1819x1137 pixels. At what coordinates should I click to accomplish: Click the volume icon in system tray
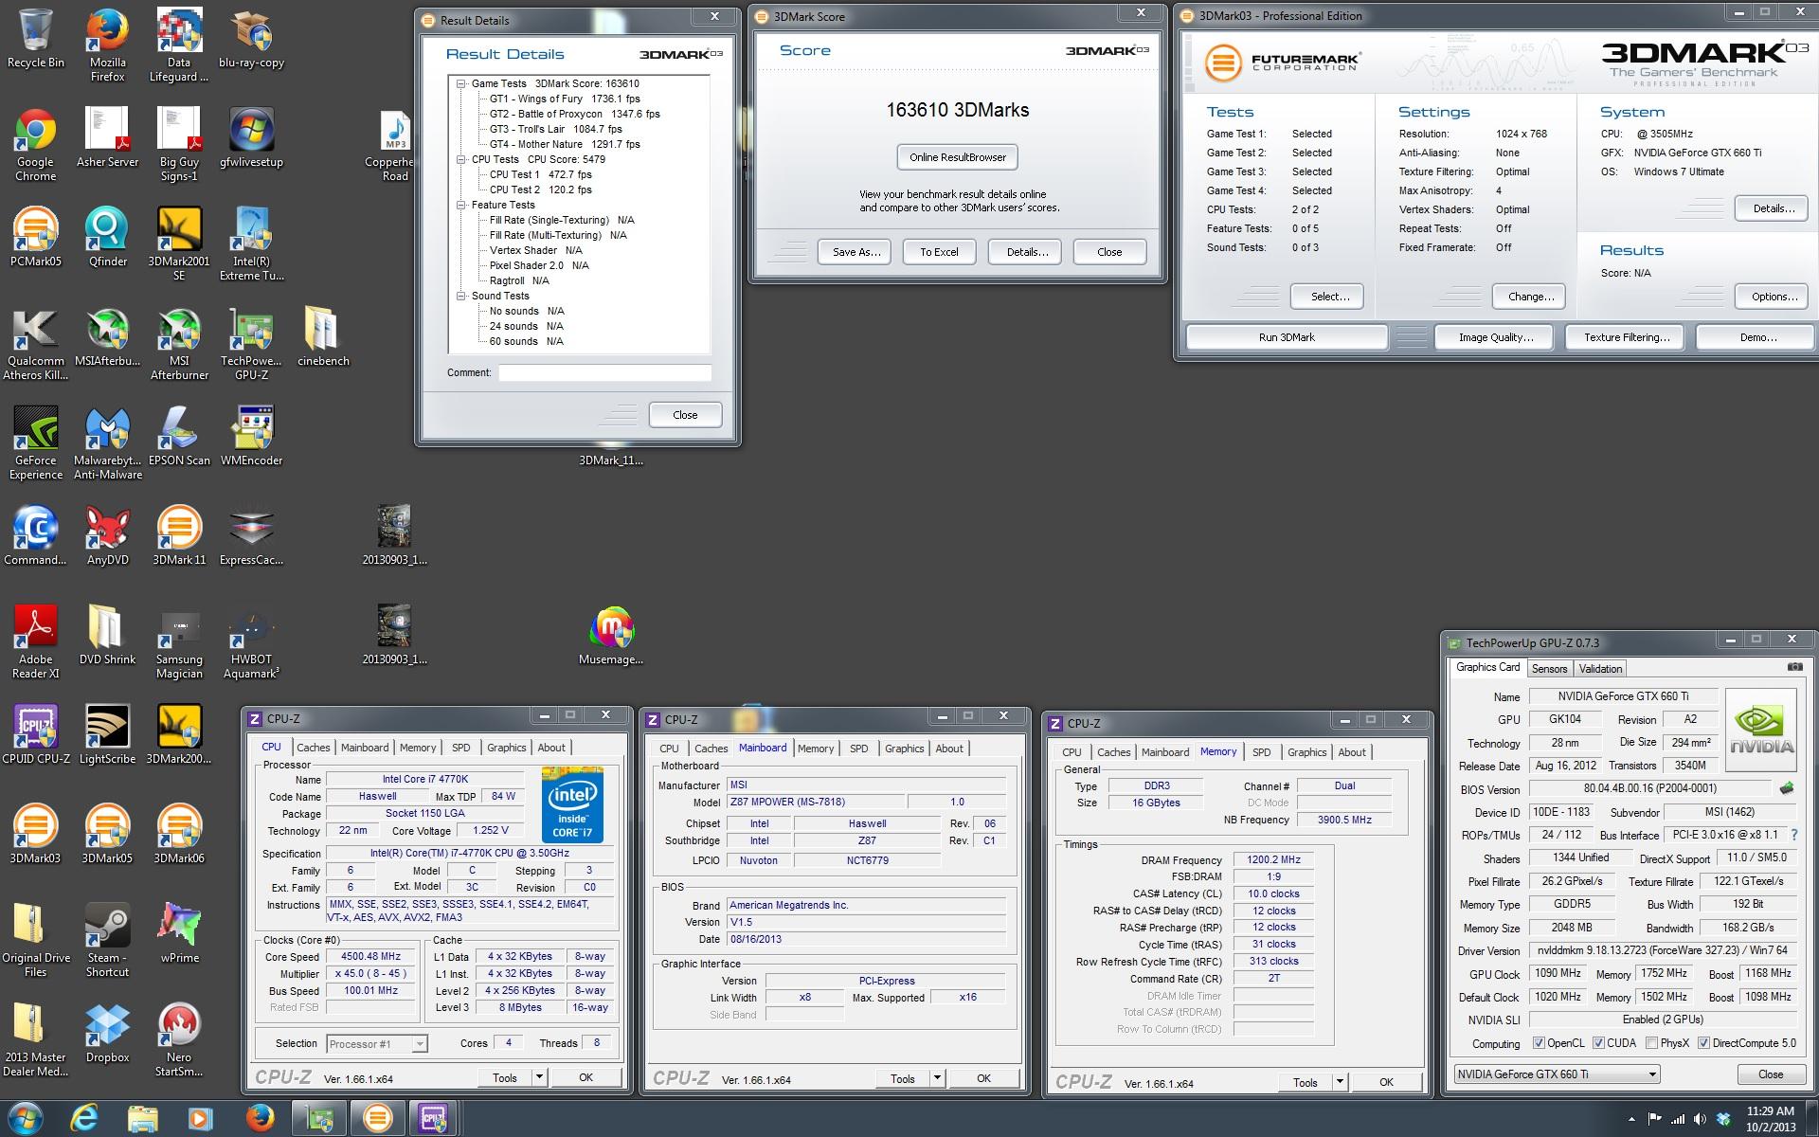(1700, 1119)
